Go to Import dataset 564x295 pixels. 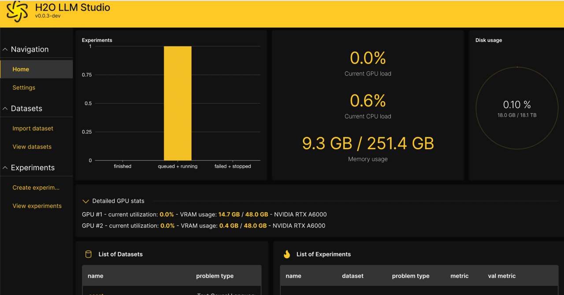pyautogui.click(x=33, y=129)
